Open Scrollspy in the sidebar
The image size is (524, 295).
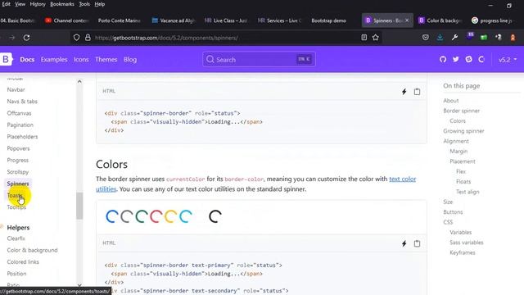tap(18, 172)
